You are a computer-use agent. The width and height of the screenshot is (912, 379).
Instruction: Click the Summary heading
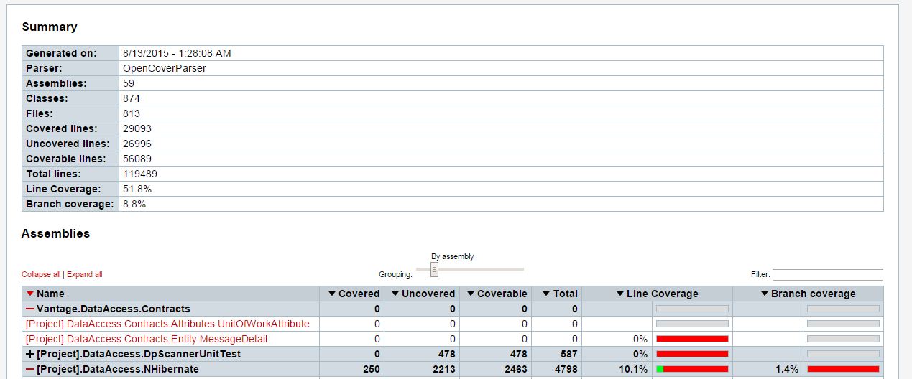pyautogui.click(x=49, y=27)
